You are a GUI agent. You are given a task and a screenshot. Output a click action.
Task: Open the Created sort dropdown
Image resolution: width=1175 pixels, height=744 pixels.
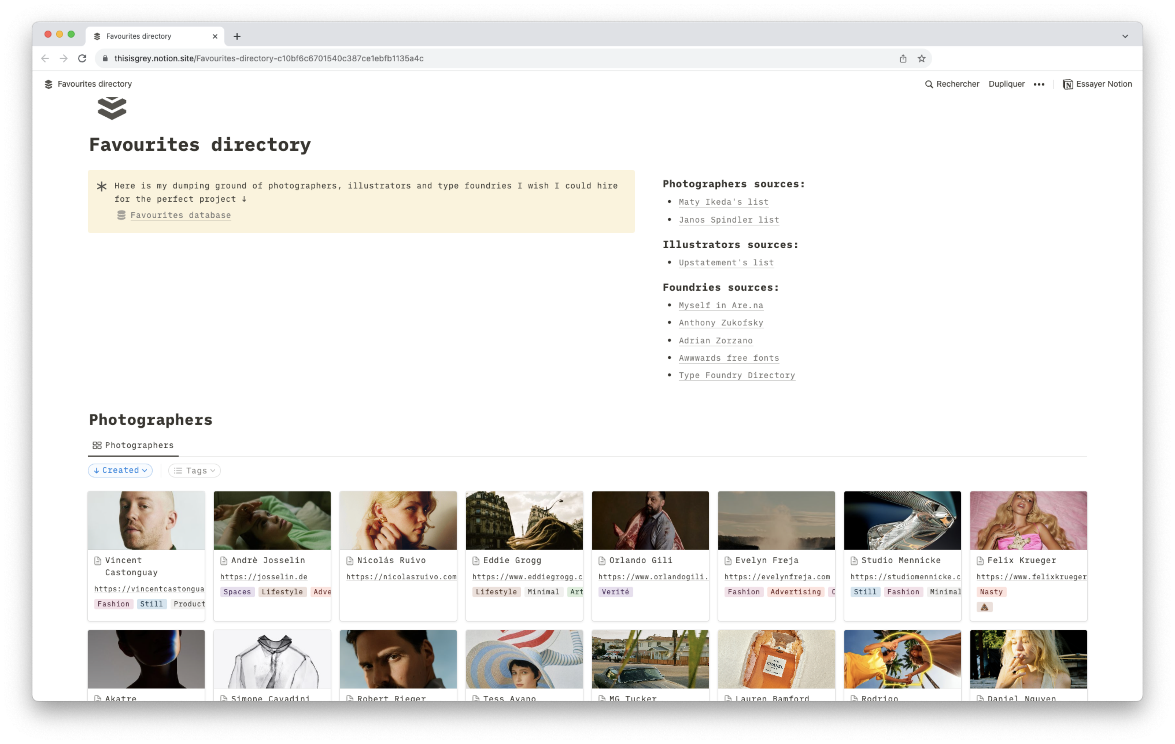[120, 470]
